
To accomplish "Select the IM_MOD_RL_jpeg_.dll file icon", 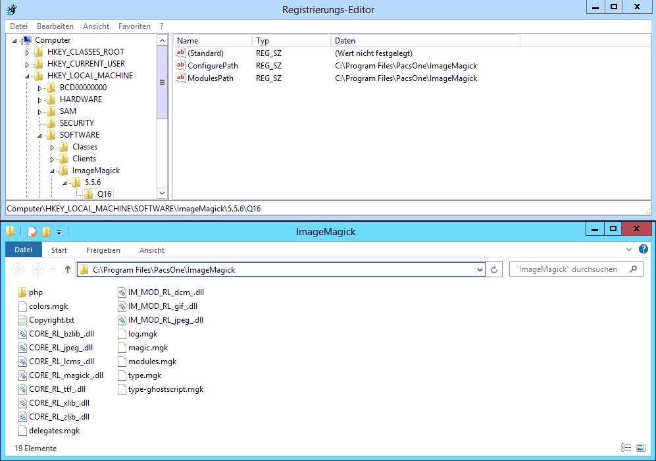I will pyautogui.click(x=122, y=320).
